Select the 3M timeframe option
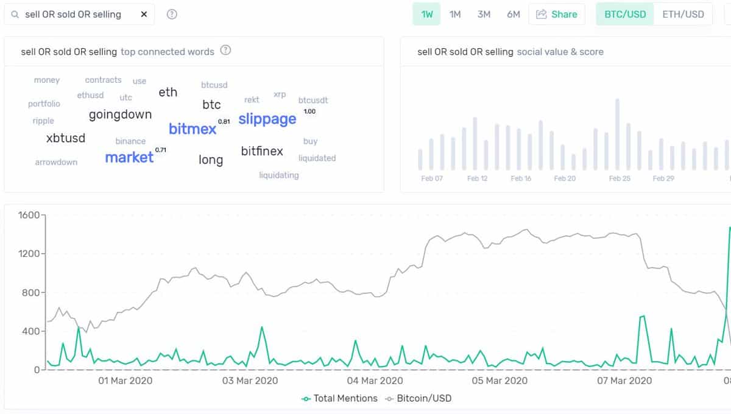731x414 pixels. (x=484, y=13)
